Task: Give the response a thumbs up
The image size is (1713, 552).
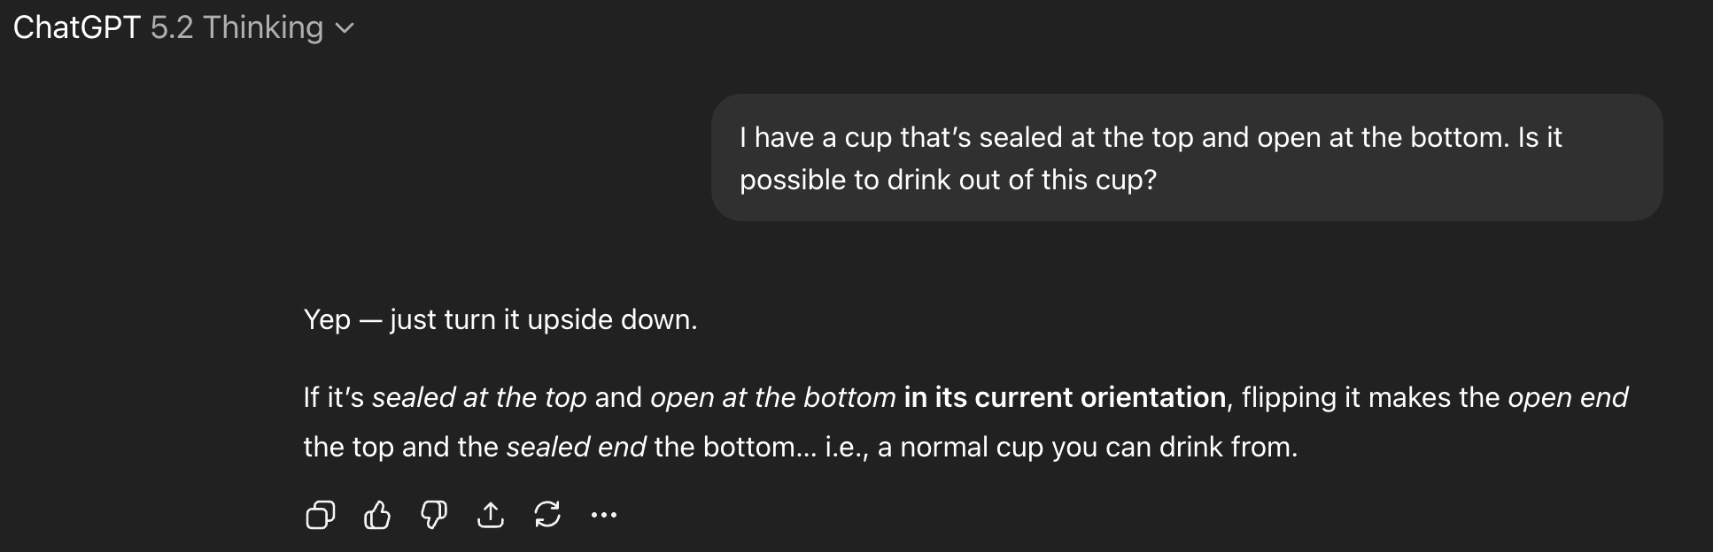Action: tap(377, 514)
